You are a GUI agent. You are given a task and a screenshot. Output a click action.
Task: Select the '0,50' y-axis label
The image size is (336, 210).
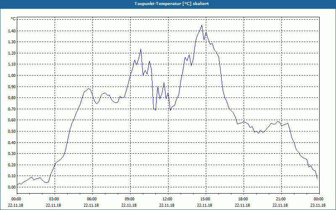12,131
